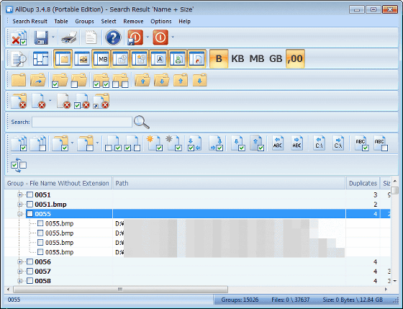Viewport: 403px width, 309px height.
Task: Open dropdown arrow beside red power floppy icon
Action: (148, 37)
